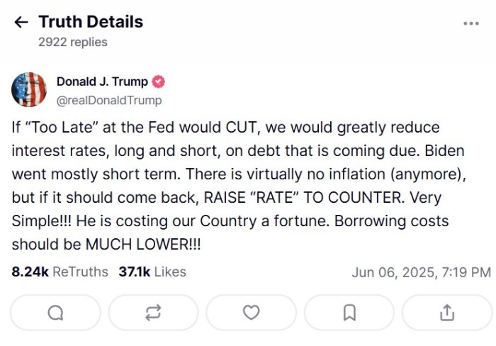View the 37.1k Likes list
The height and width of the screenshot is (346, 496).
[x=152, y=272]
